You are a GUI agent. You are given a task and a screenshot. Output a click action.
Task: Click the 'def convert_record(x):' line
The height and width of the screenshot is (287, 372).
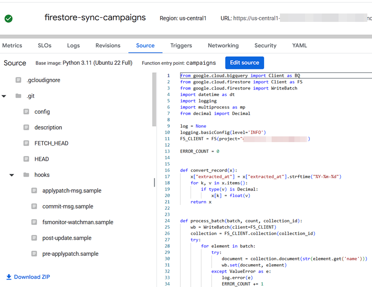(208, 170)
